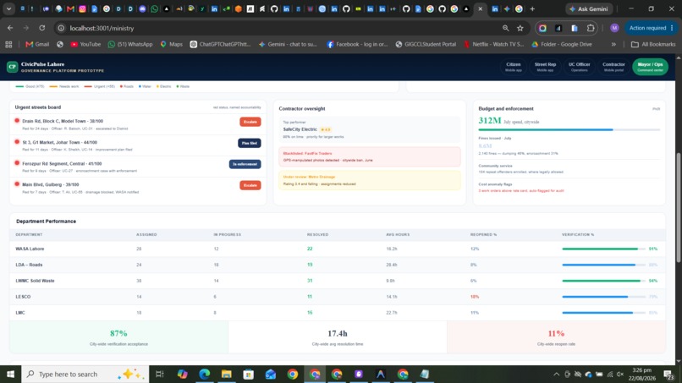682x383 pixels.
Task: Switch to the Contractor portal view
Action: pyautogui.click(x=613, y=67)
